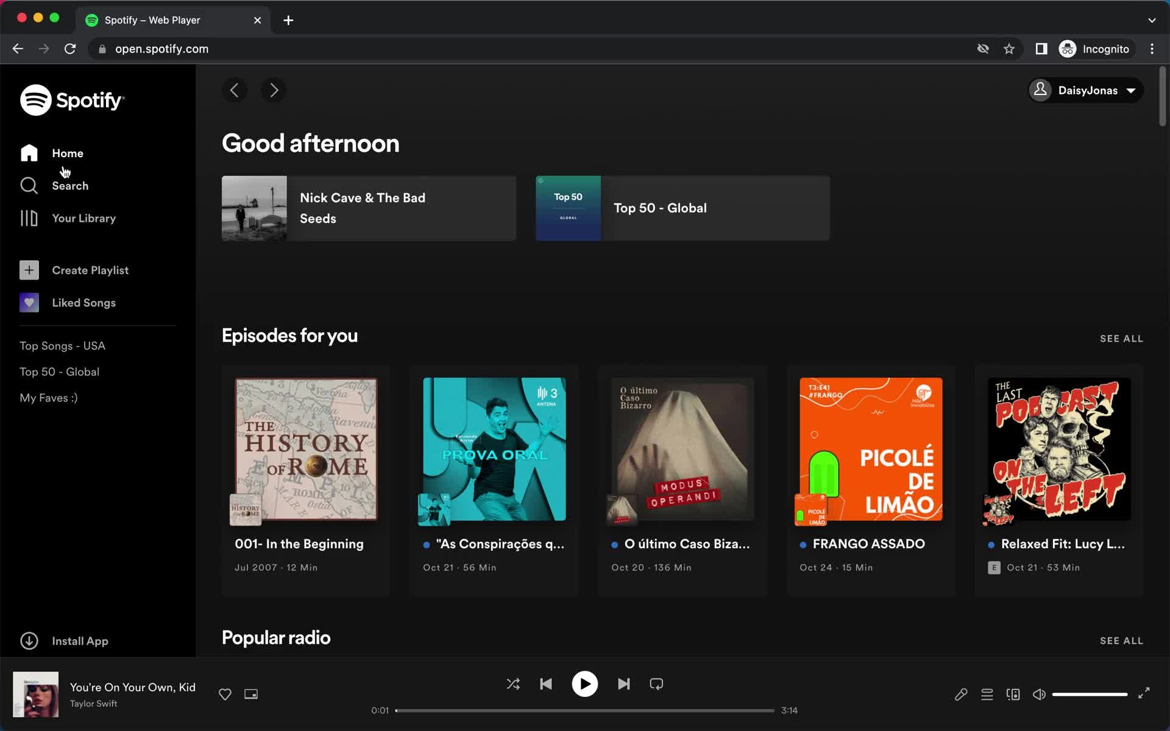
Task: Enter full screen player mode
Action: tap(1144, 693)
